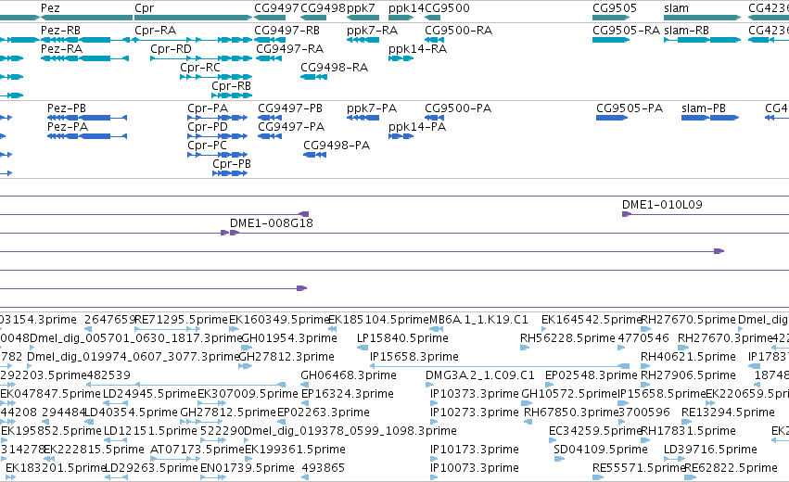Select transcript CG9498-RA
Image resolution: width=789 pixels, height=482 pixels.
314,77
